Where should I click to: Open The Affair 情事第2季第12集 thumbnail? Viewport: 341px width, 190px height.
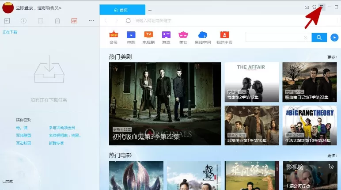252,82
